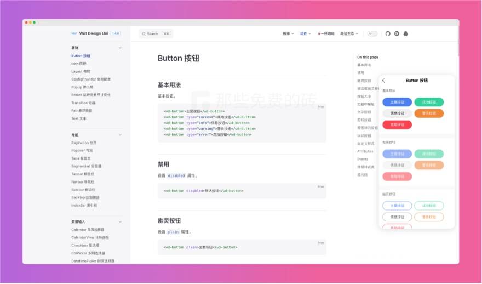Tap the solid gray 信息按钮 in preview
Image resolution: width=482 pixels, height=284 pixels.
click(x=397, y=113)
